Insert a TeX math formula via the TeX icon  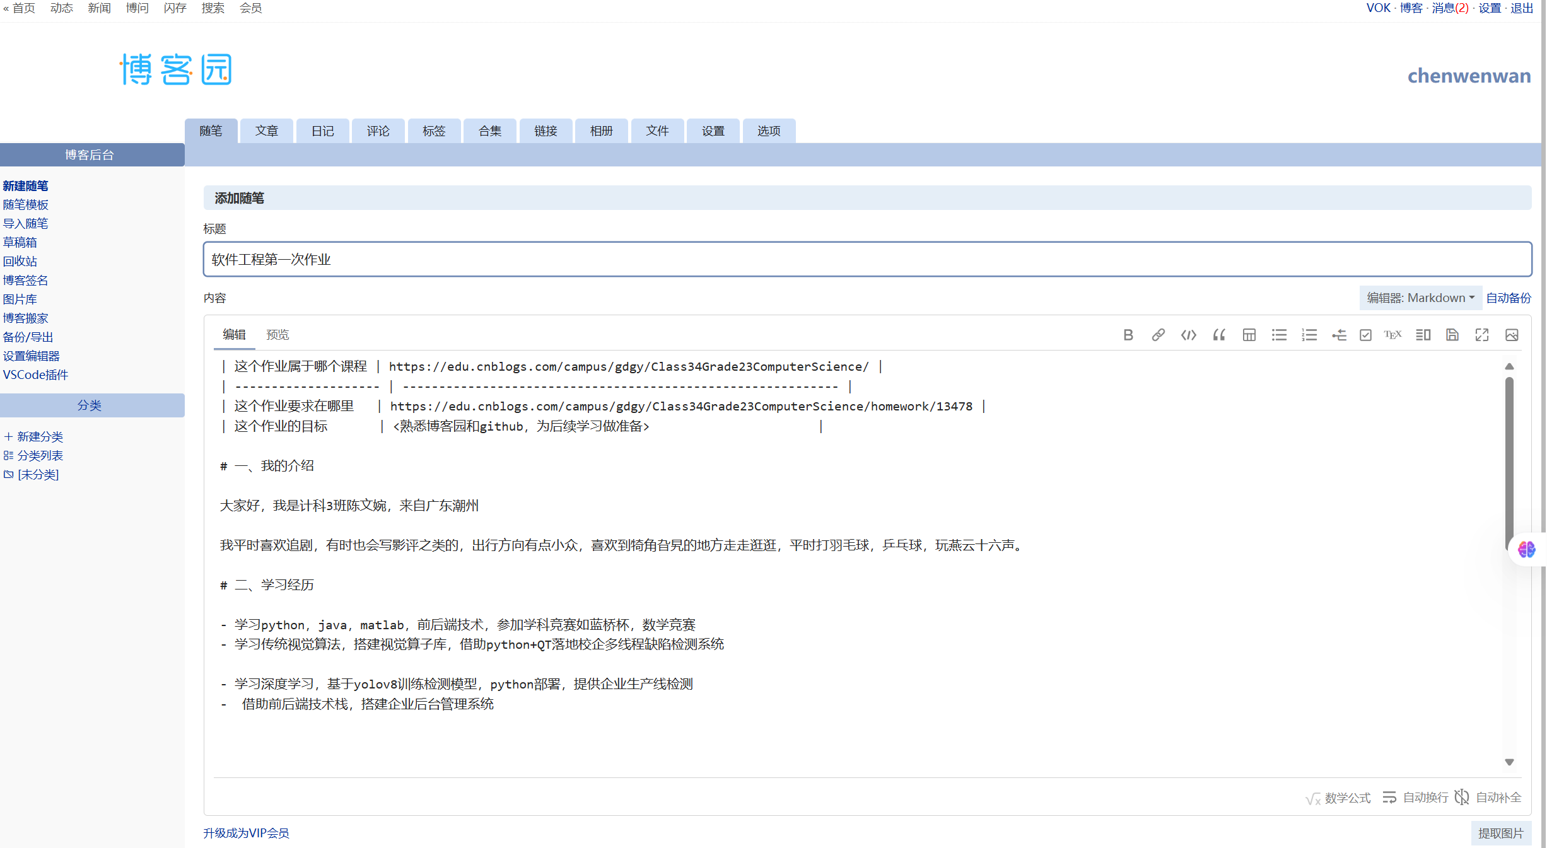click(x=1392, y=335)
